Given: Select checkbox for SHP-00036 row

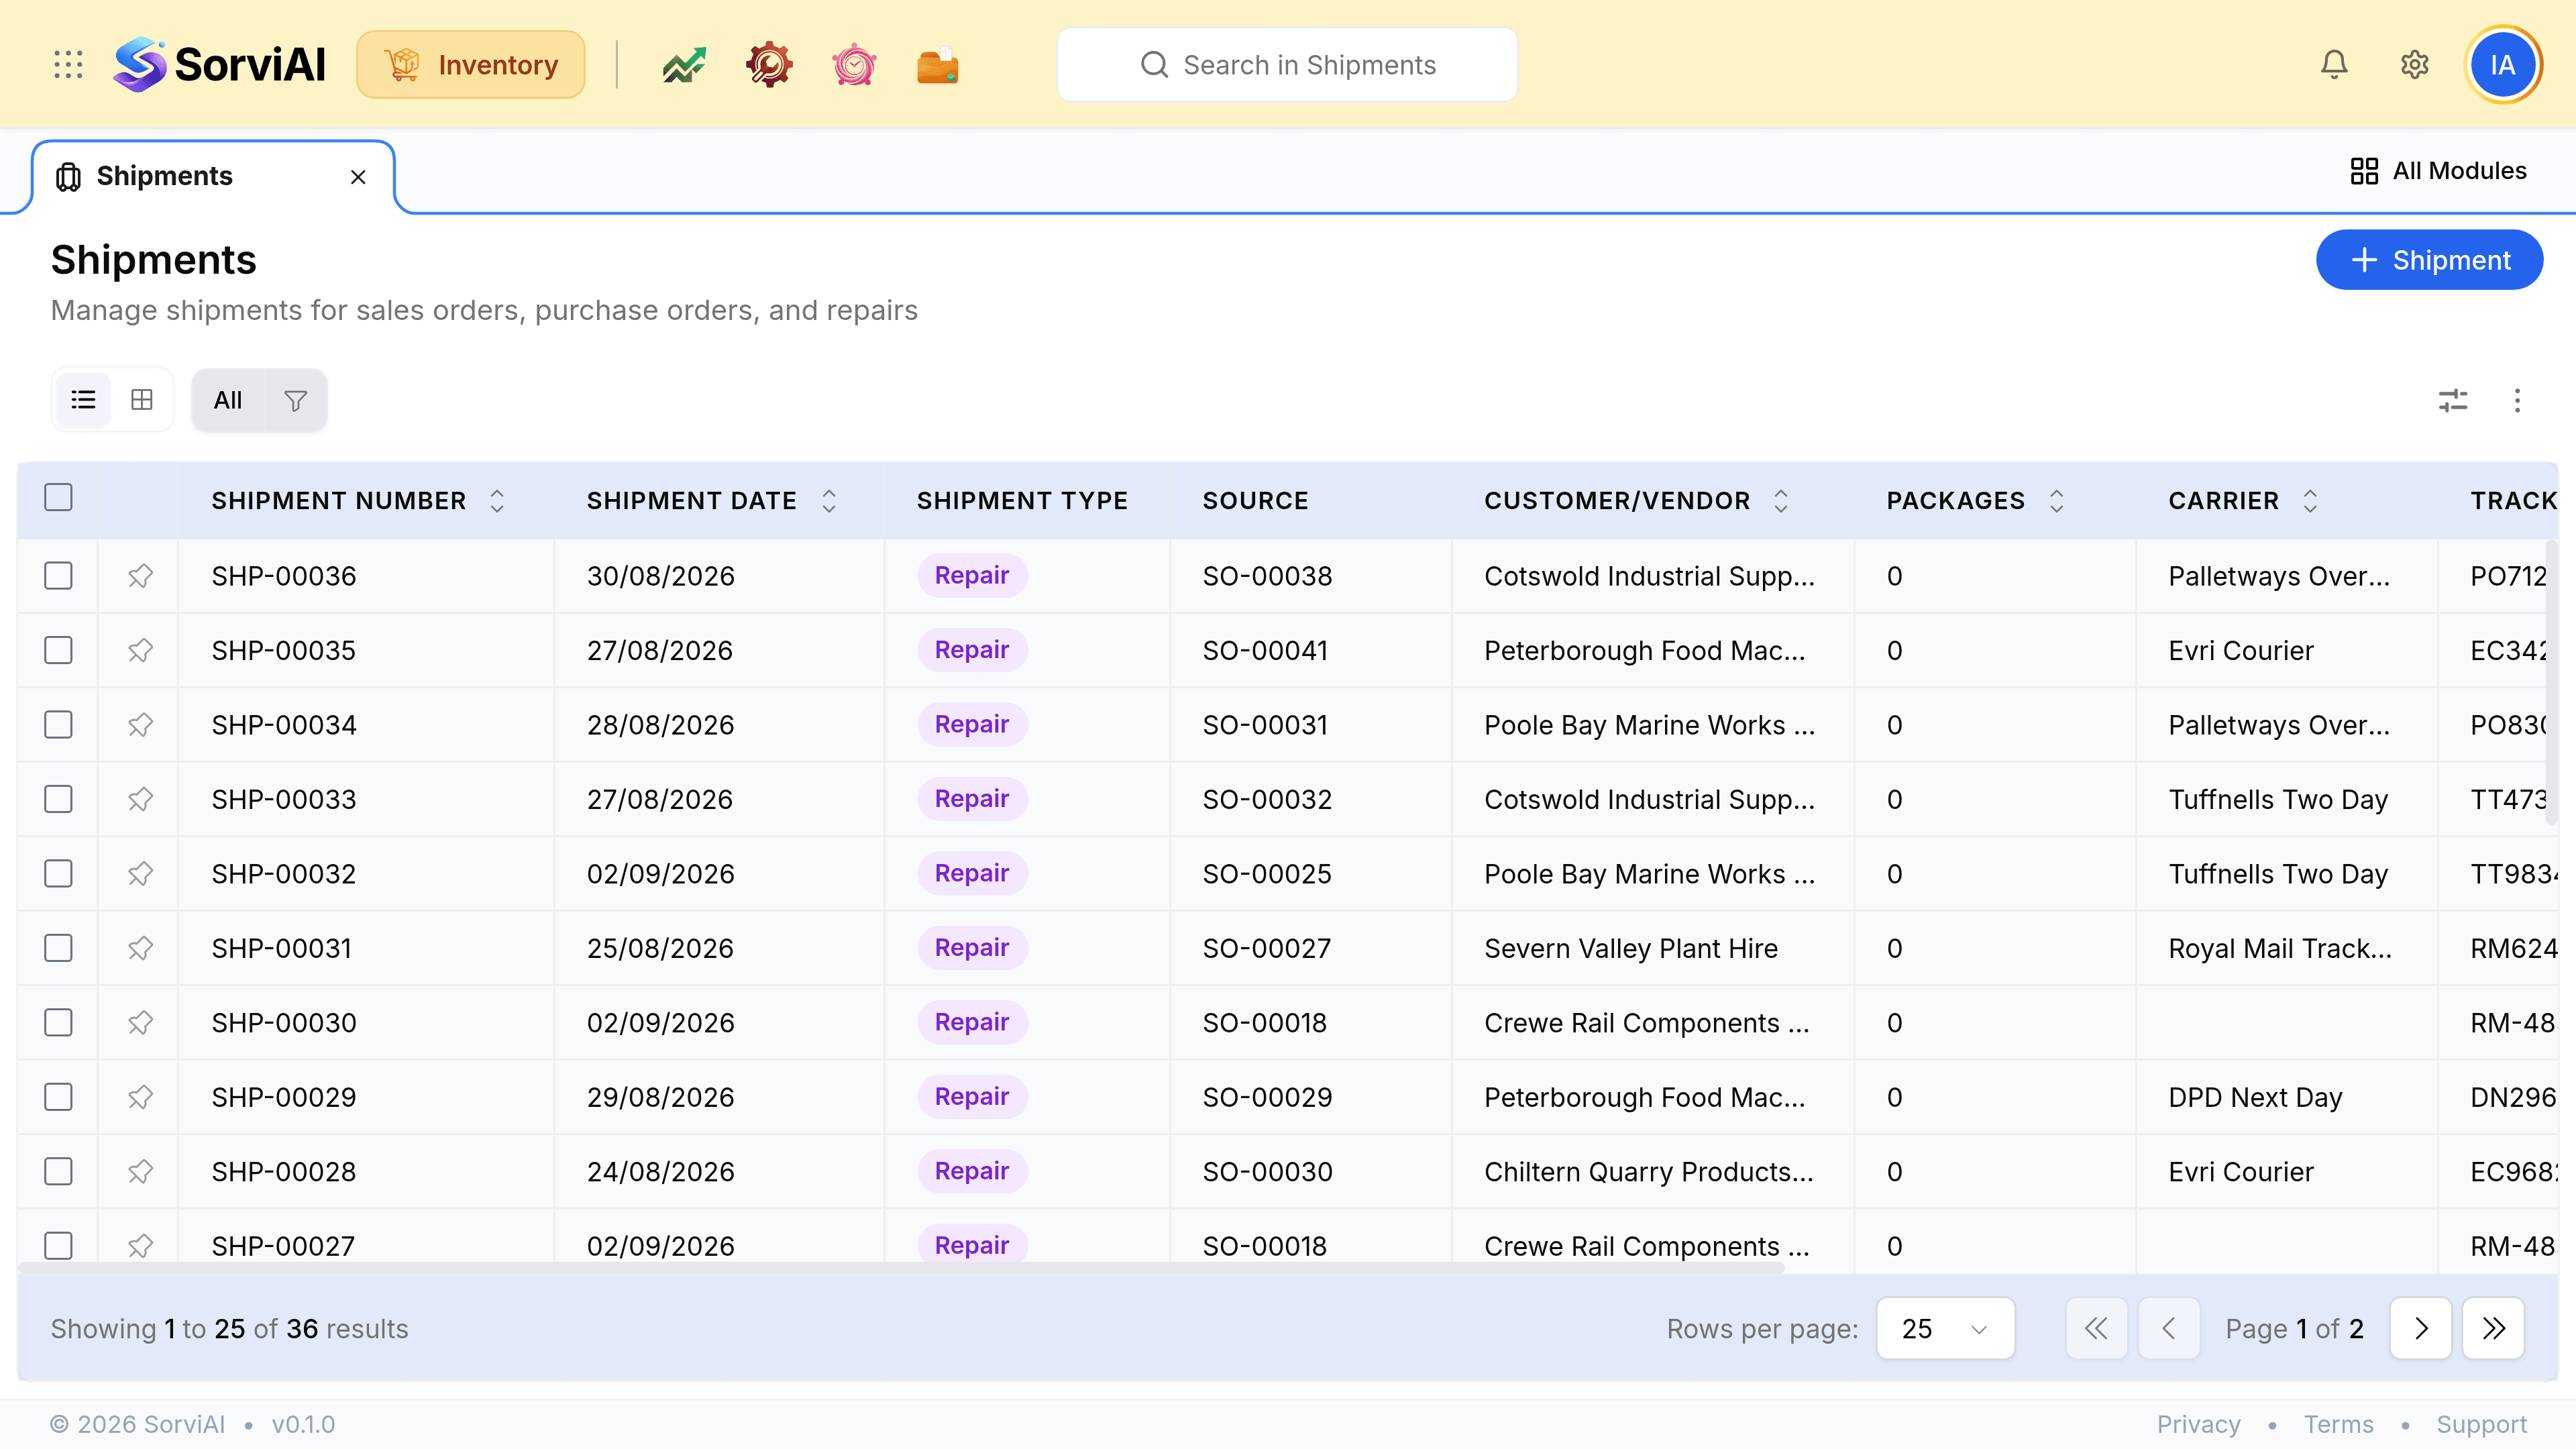Looking at the screenshot, I should point(59,576).
